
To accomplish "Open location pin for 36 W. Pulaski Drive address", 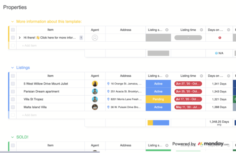I will (108, 107).
